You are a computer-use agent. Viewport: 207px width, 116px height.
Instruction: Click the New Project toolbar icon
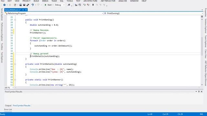tap(15, 5)
